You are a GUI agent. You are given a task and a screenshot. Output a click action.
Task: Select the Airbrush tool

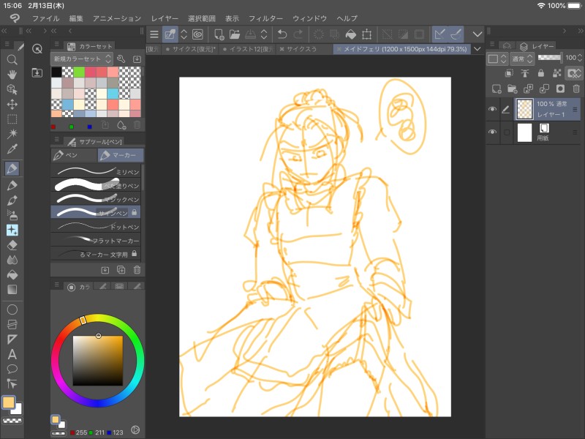12,215
